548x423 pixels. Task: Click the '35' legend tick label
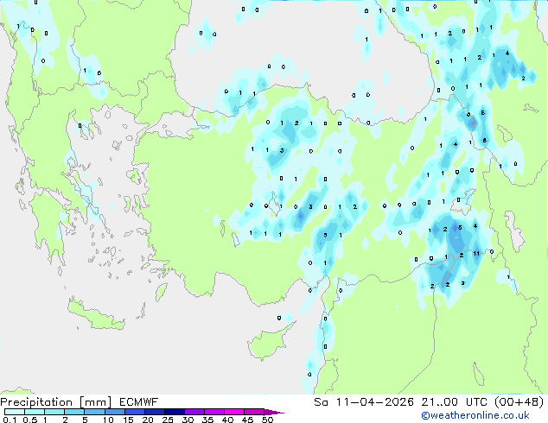[x=207, y=420]
